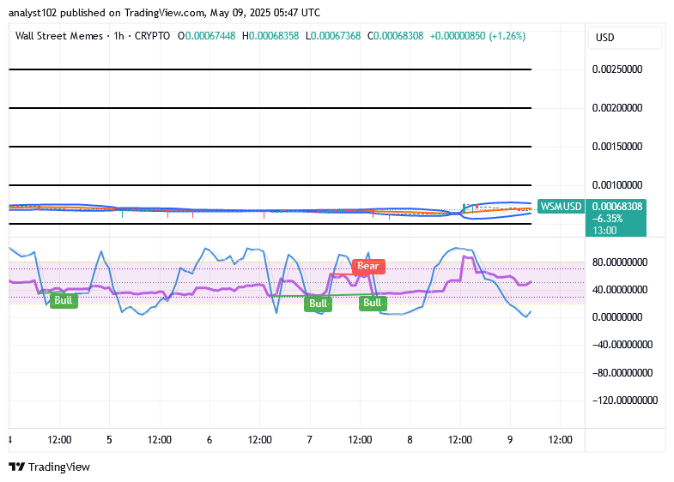Click the -40.00000000 oscillator axis label

[x=622, y=345]
